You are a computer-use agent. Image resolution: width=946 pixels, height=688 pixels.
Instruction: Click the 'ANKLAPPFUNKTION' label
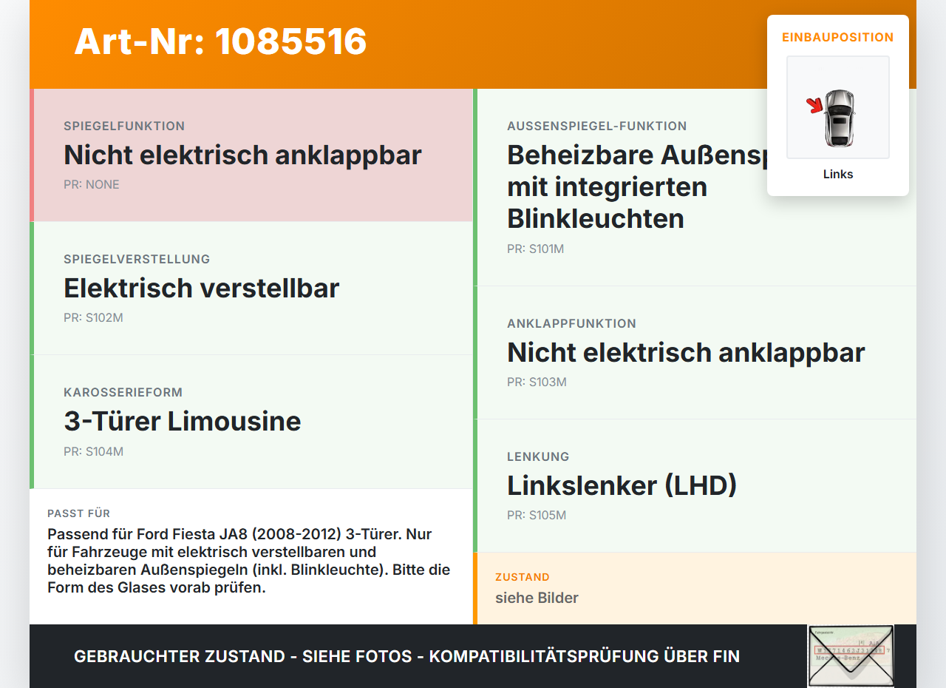click(571, 323)
